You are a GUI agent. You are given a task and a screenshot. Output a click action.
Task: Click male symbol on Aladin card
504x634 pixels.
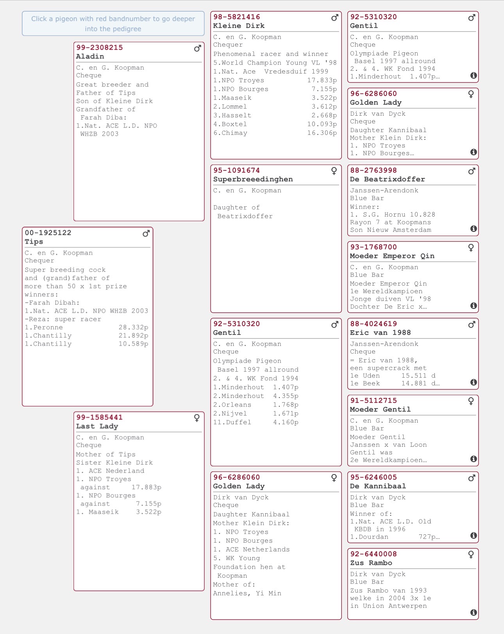198,48
